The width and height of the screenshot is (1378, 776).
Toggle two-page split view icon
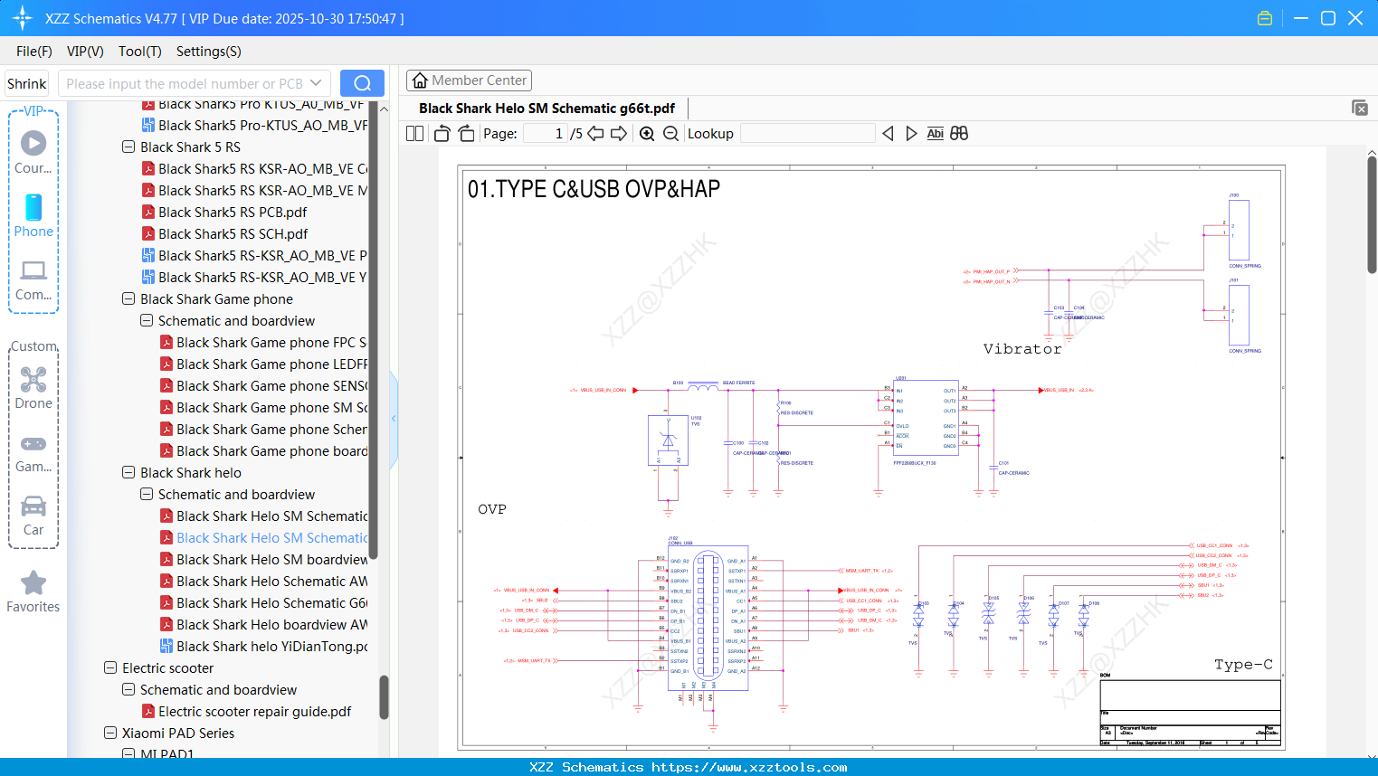[x=415, y=134]
